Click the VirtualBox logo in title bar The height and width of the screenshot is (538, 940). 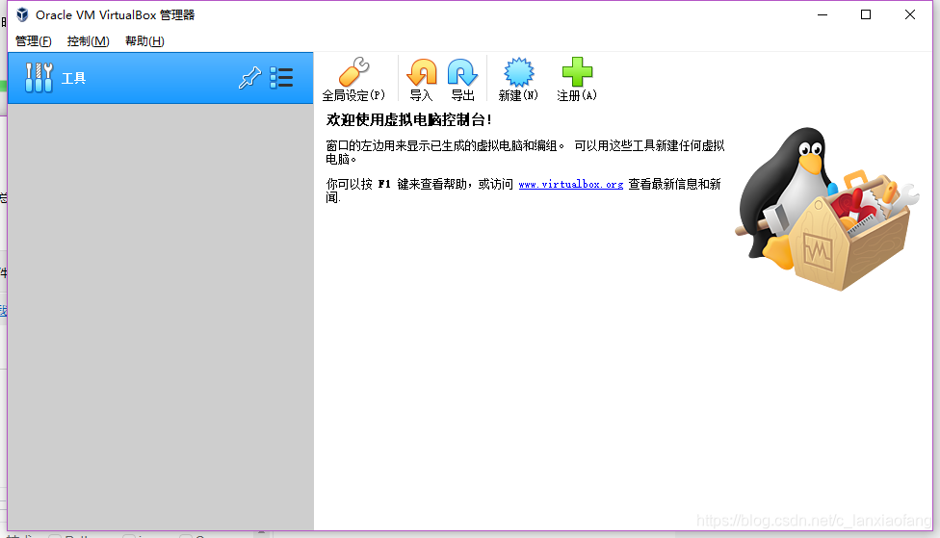point(22,14)
